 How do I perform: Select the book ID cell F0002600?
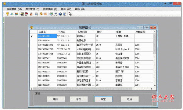coord(66,67)
